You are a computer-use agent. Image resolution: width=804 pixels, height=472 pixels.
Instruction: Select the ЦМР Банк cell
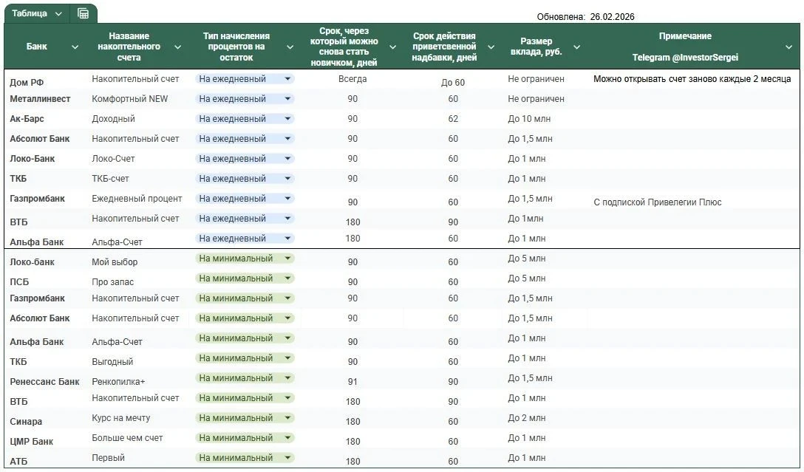31,442
